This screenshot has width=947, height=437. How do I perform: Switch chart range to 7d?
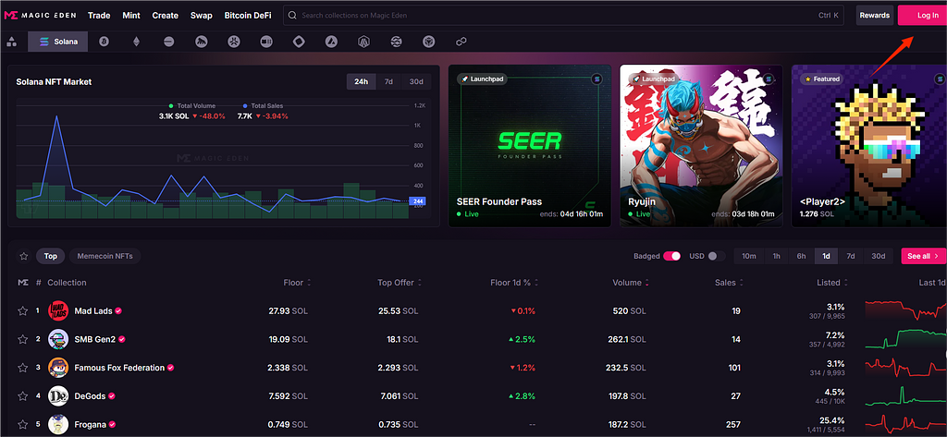(388, 81)
